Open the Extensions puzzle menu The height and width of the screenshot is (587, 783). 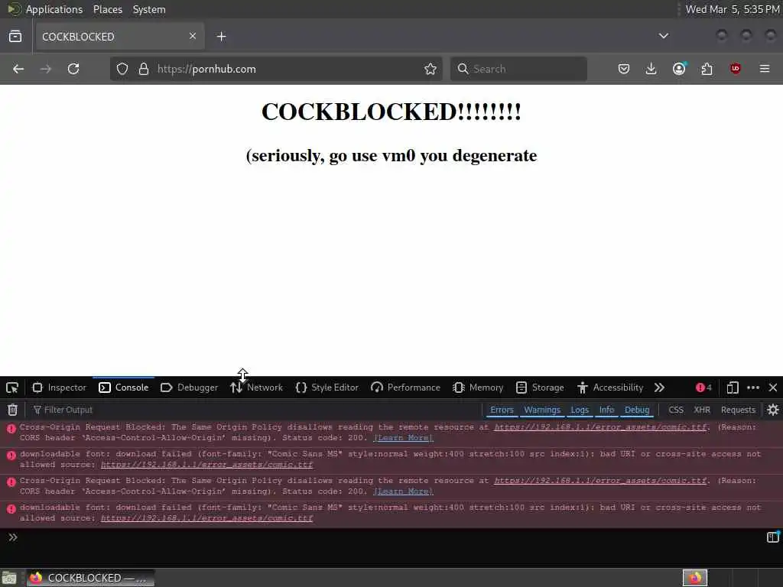(x=707, y=69)
